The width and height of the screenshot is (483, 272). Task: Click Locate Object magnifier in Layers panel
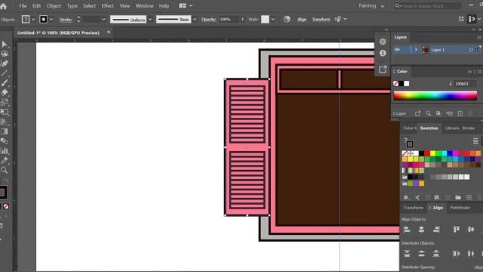click(428, 113)
